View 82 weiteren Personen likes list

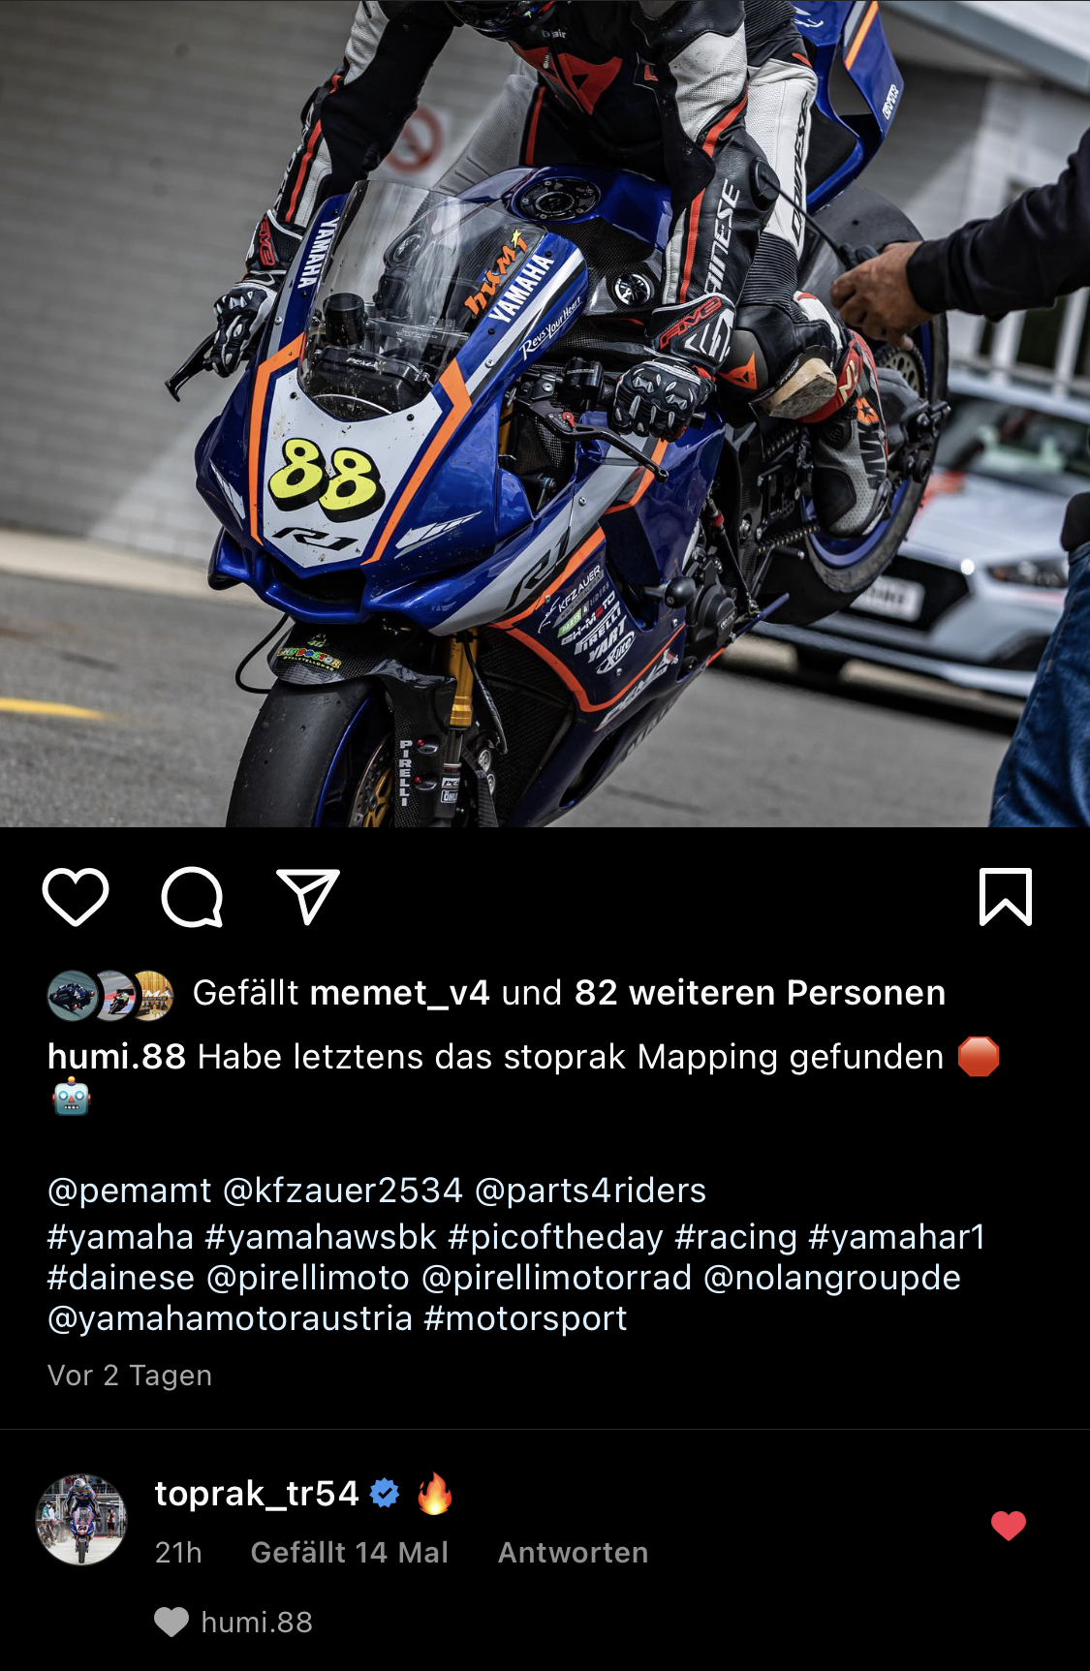tap(760, 993)
